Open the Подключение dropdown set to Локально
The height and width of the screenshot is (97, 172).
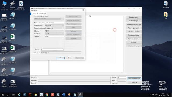(x=54, y=25)
